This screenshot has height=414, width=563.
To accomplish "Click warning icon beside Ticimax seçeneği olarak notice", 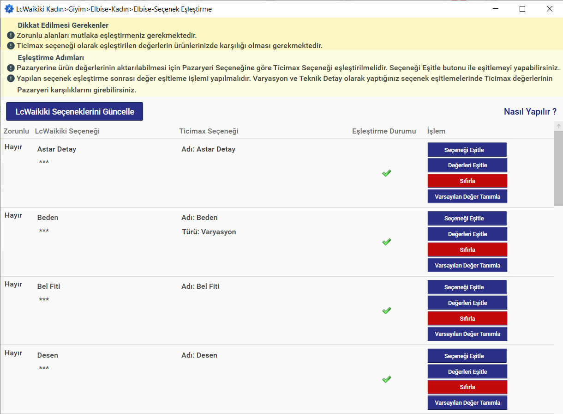I will coord(11,46).
